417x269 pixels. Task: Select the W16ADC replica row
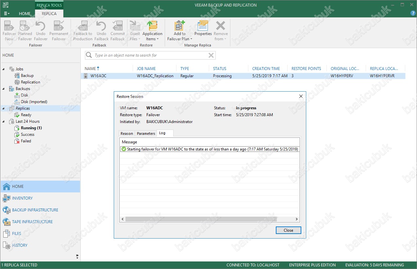point(243,76)
